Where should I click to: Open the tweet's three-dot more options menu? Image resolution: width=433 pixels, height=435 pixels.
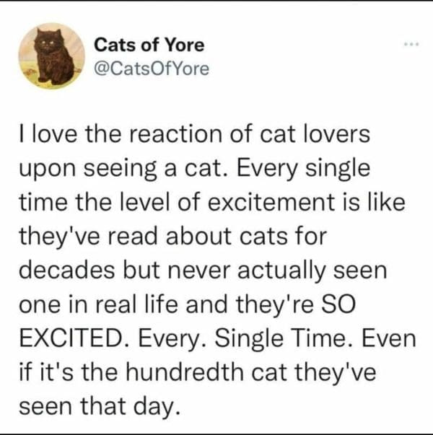coord(412,44)
